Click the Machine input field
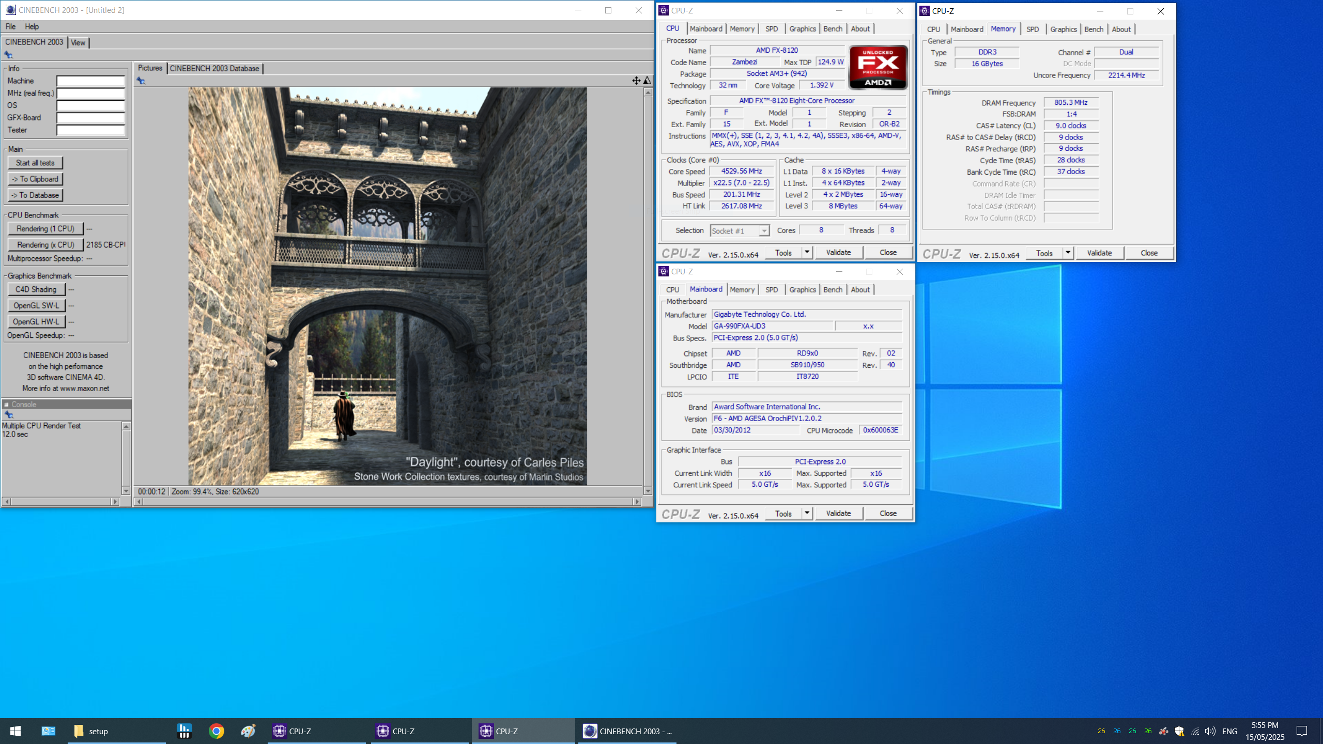Image resolution: width=1323 pixels, height=744 pixels. (x=90, y=81)
